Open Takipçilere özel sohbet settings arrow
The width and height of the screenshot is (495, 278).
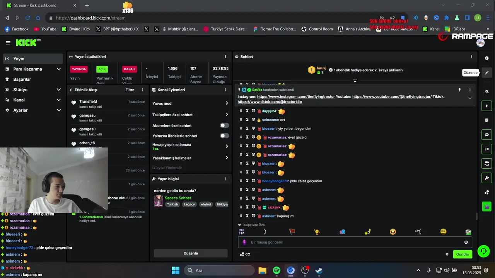point(227,114)
